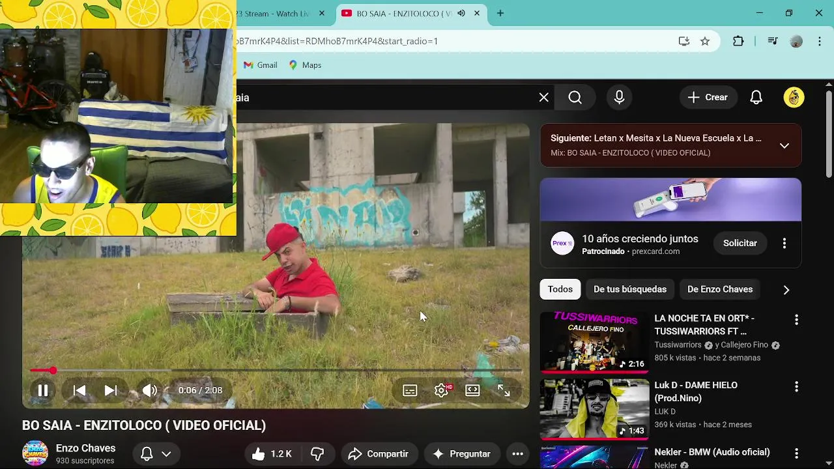This screenshot has width=834, height=469.
Task: Click the Tussiwarriors channel name text
Action: [678, 345]
